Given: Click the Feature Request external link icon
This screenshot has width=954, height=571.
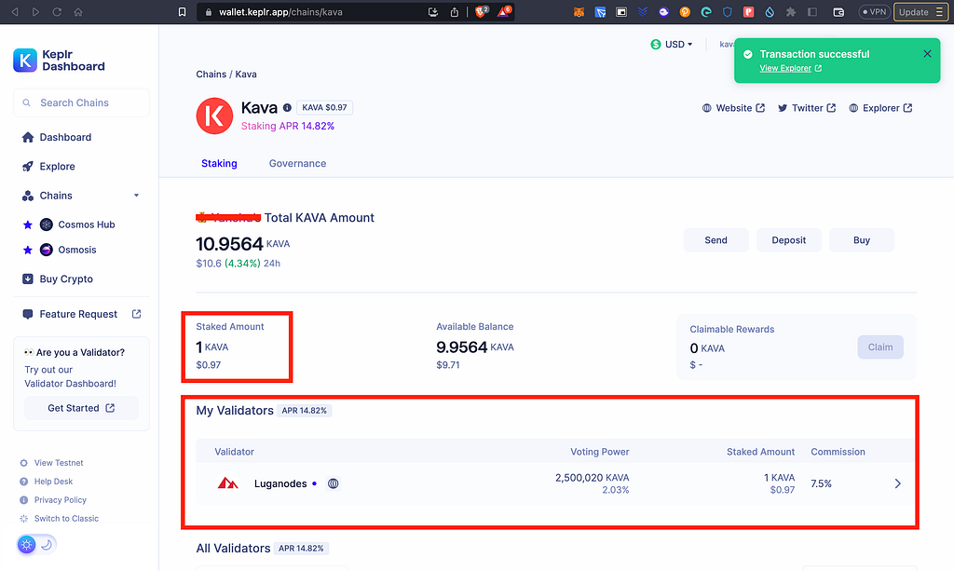Looking at the screenshot, I should (136, 314).
